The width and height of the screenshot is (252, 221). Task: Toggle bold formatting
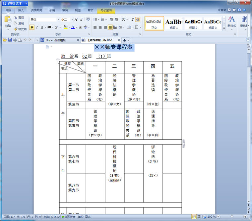click(x=32, y=27)
